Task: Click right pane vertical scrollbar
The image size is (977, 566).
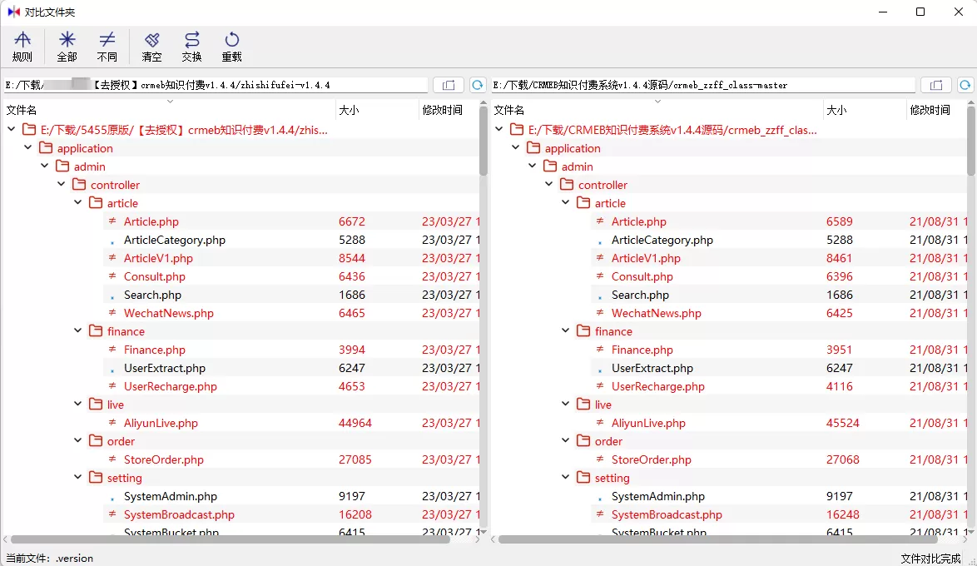Action: click(971, 141)
